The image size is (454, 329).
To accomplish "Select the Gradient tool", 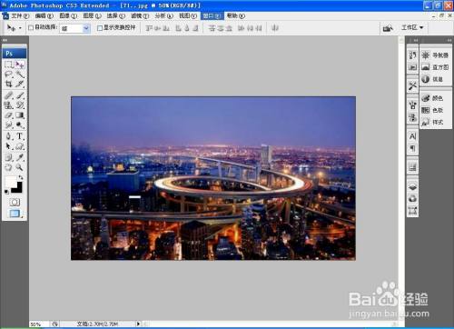I will pyautogui.click(x=20, y=115).
